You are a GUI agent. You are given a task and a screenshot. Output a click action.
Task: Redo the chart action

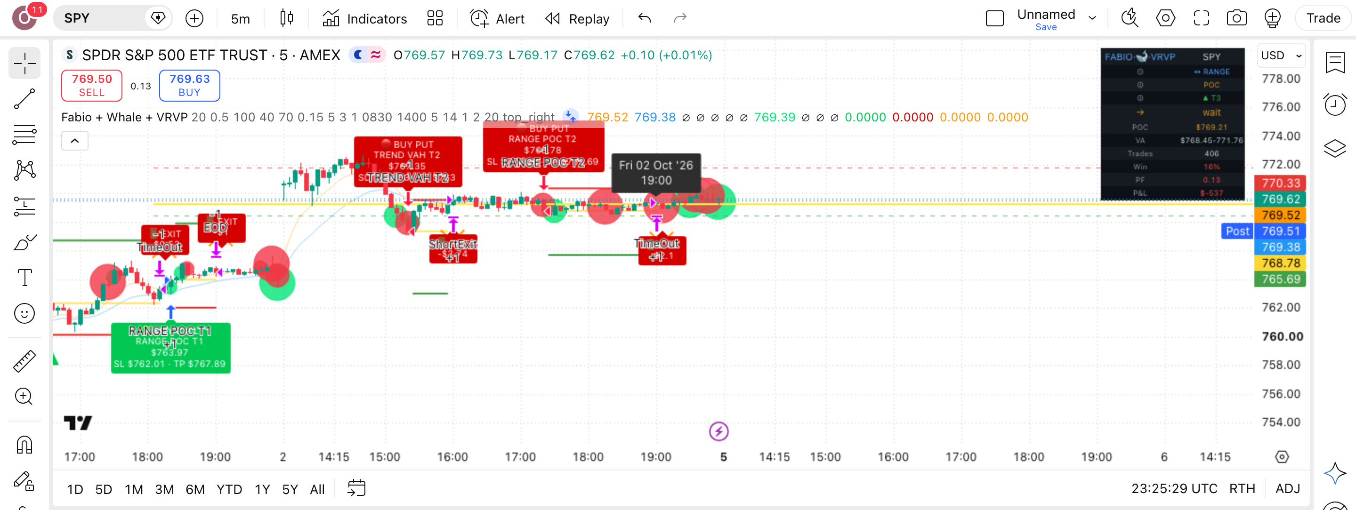[680, 18]
